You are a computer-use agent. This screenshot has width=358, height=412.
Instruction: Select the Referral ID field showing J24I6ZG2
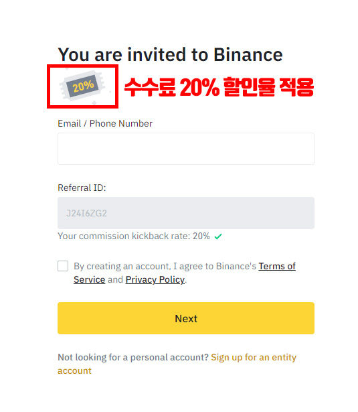pyautogui.click(x=186, y=213)
